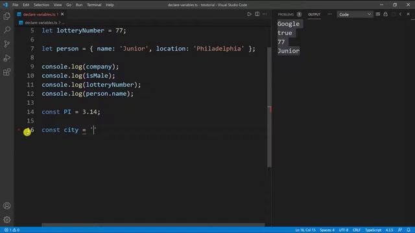
Task: Select TypeScript version 4.3.5 indicator
Action: (389, 230)
